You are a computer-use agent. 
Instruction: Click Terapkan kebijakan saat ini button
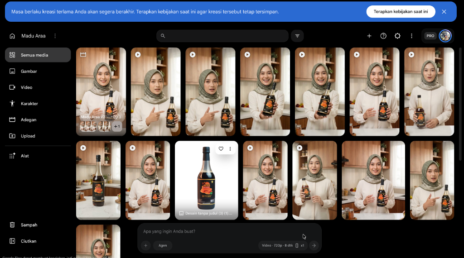pos(401,11)
